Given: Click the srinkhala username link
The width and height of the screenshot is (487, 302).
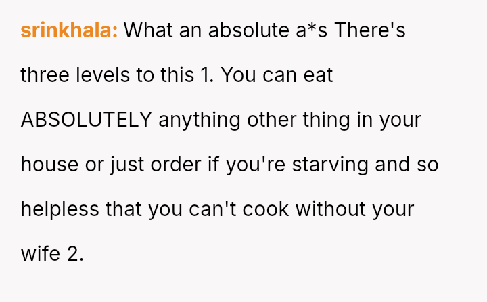Looking at the screenshot, I should [x=70, y=30].
